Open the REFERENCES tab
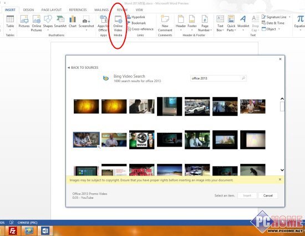Image resolution: width=305 pixels, height=236 pixels. coord(78,10)
